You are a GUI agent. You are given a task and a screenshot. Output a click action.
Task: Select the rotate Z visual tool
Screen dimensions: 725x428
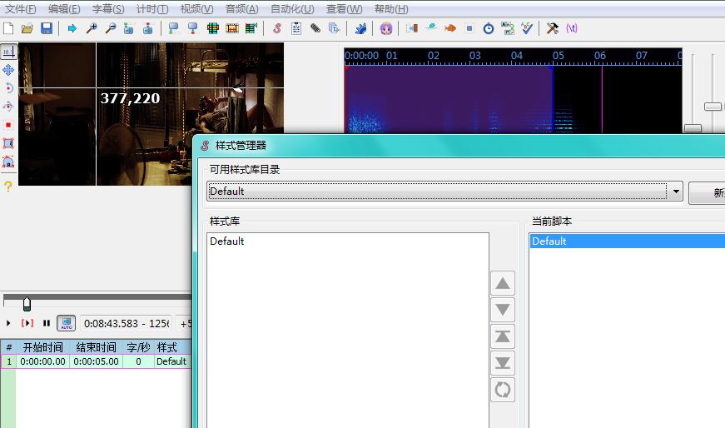(x=8, y=88)
